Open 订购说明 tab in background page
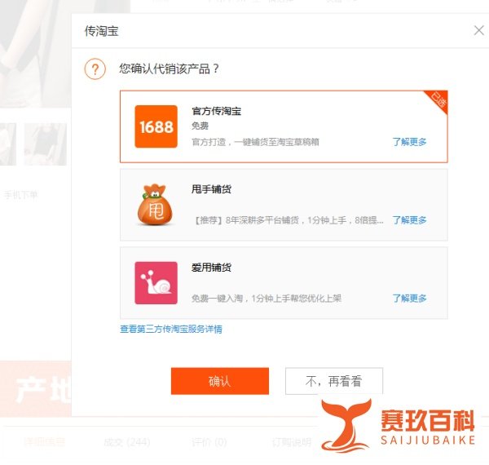 click(292, 442)
